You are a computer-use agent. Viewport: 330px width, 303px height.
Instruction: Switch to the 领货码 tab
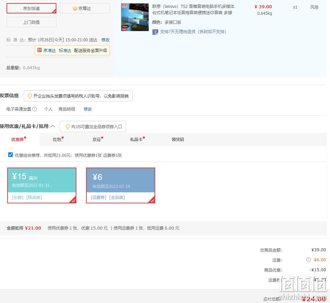pos(178,139)
